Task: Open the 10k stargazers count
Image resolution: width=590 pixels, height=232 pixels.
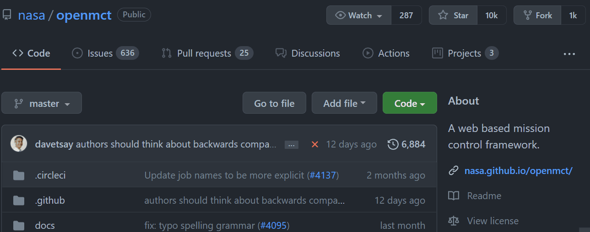Action: pyautogui.click(x=492, y=15)
